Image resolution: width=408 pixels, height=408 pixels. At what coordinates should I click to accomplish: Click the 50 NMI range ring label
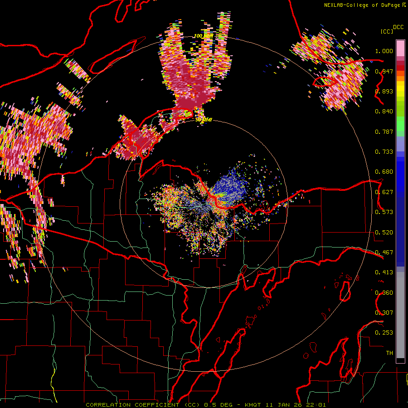(x=204, y=120)
